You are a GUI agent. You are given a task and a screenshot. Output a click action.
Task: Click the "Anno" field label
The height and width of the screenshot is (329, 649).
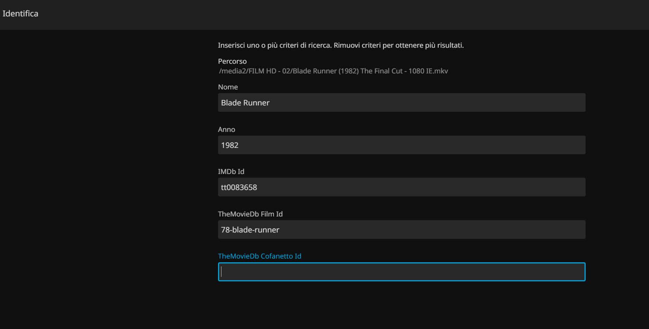point(226,129)
